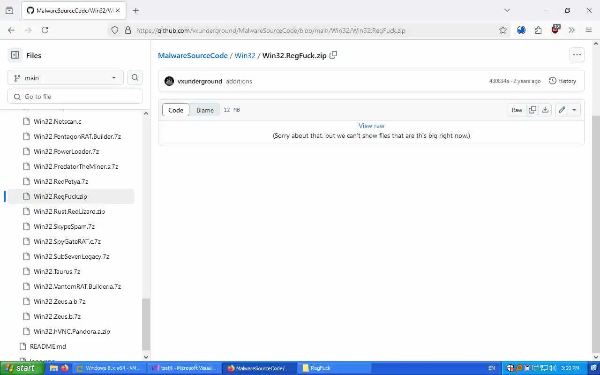
Task: Click EN language indicator in taskbar
Action: 491,368
